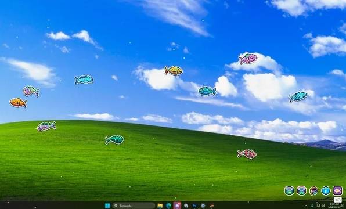Image resolution: width=346 pixels, height=209 pixels.
Task: Click the red striped fish on the grassy slope
Action: 247,154
